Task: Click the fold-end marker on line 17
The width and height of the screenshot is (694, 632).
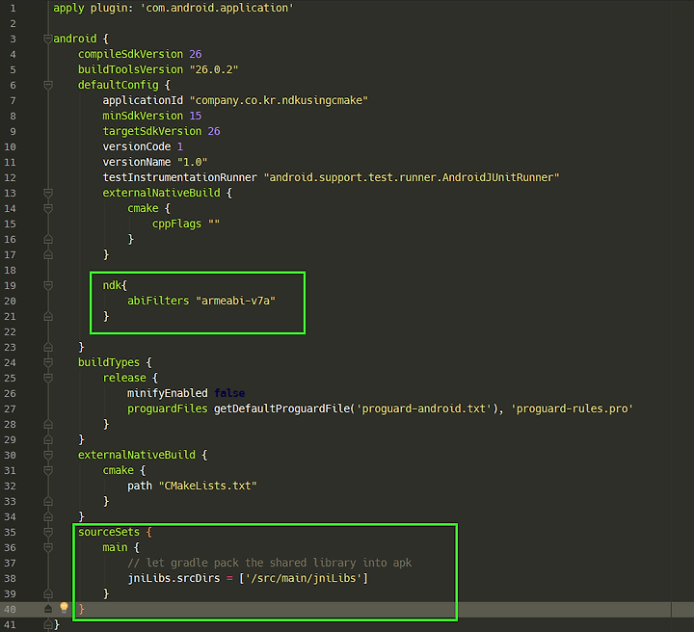Action: (48, 254)
